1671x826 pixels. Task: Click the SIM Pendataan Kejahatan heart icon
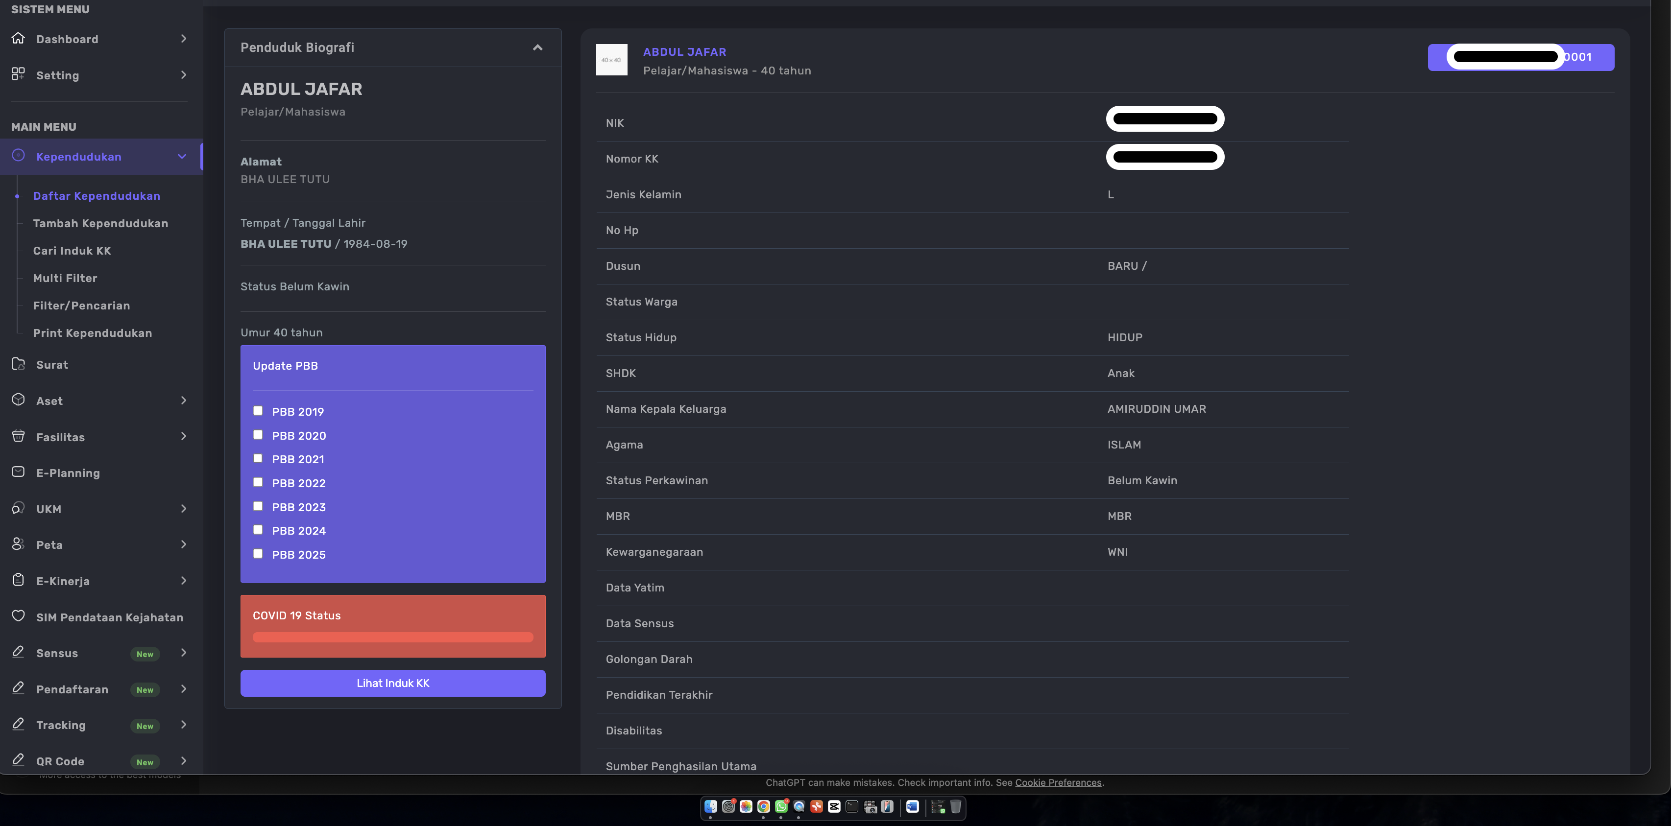[18, 616]
